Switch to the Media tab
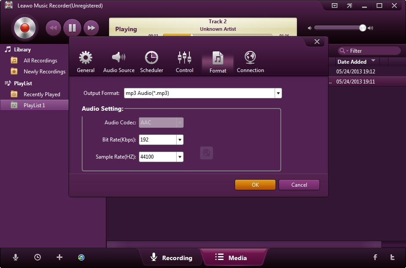The width and height of the screenshot is (406, 268). pyautogui.click(x=235, y=258)
